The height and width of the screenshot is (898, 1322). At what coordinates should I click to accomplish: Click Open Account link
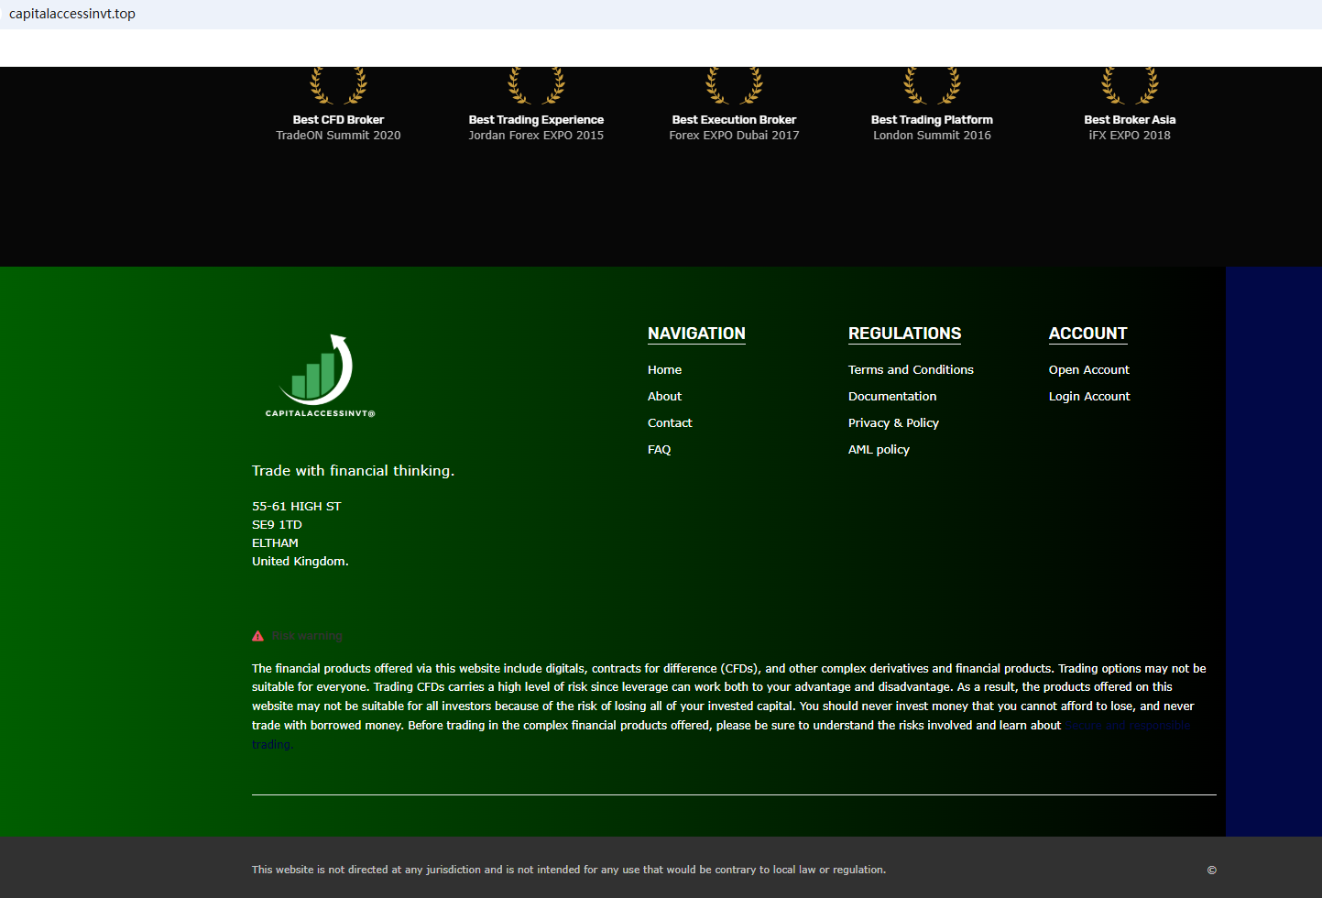[x=1088, y=370]
